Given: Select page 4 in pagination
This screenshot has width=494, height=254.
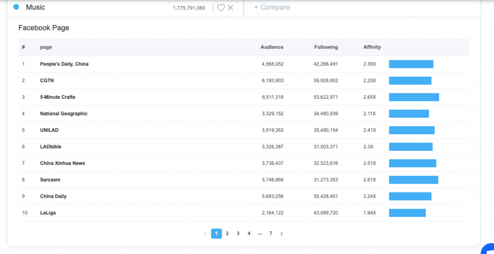Looking at the screenshot, I should coord(249,234).
